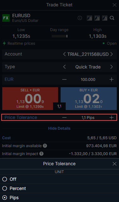Image resolution: width=119 pixels, height=202 pixels.
Task: Click the help icon beside Initial margin impact
Action: tap(41, 153)
